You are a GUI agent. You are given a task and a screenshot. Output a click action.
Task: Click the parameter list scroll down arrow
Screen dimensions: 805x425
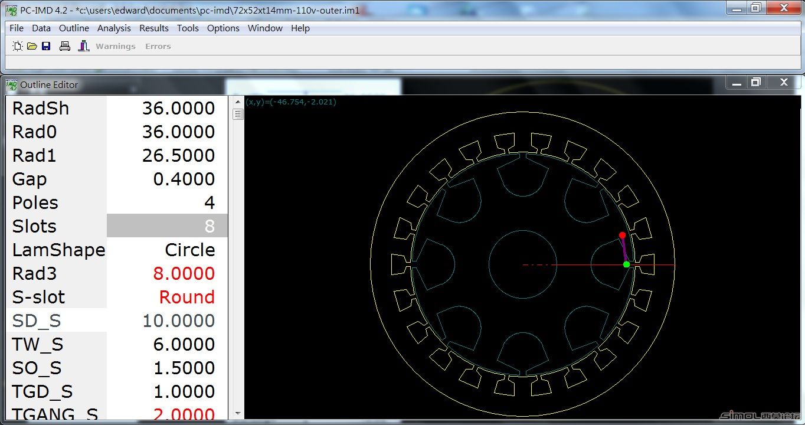(x=238, y=414)
